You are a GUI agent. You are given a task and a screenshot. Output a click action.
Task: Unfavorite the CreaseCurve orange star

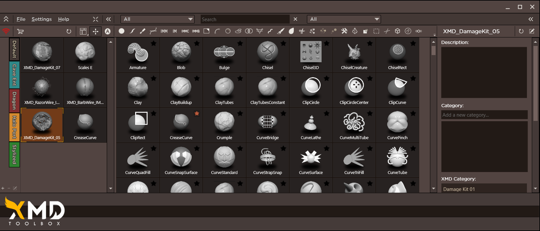coord(197,113)
